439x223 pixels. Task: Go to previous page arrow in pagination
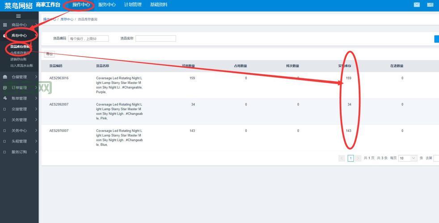342,158
